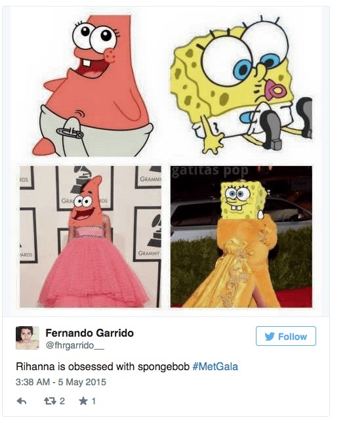The width and height of the screenshot is (349, 422).
Task: Click the reply arrow icon
Action: tap(22, 401)
